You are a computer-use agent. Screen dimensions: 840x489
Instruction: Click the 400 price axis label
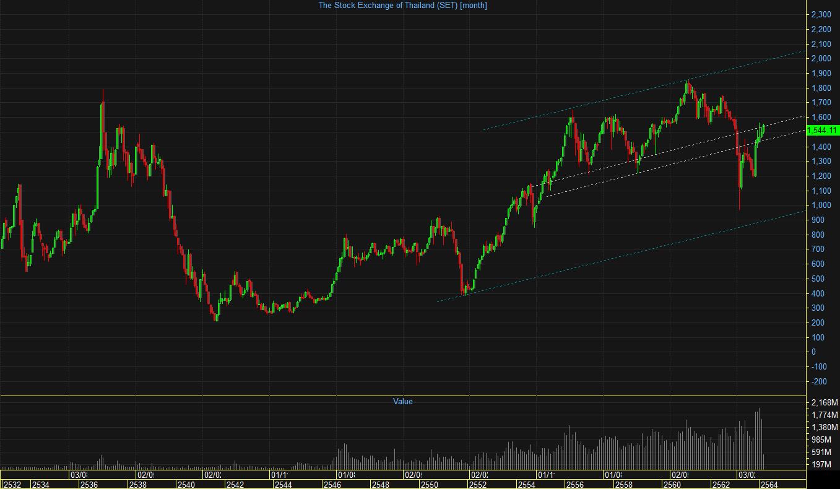(x=818, y=293)
